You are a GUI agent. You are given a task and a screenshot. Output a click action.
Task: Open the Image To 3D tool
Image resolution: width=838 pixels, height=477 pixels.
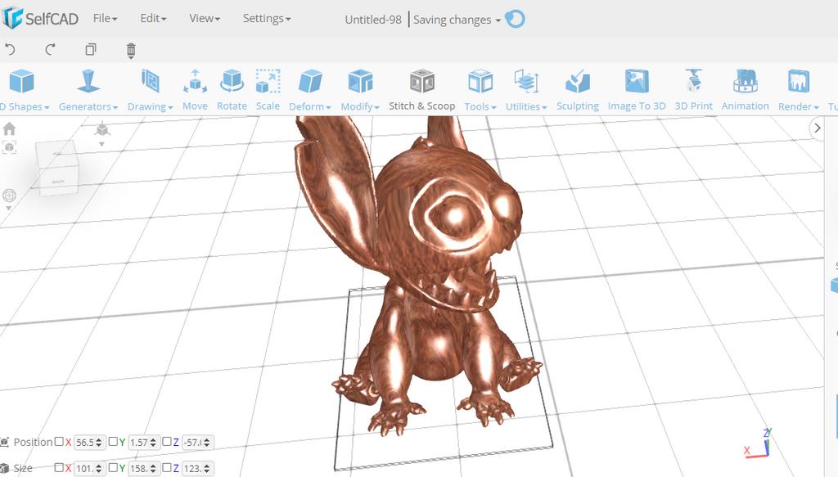636,90
